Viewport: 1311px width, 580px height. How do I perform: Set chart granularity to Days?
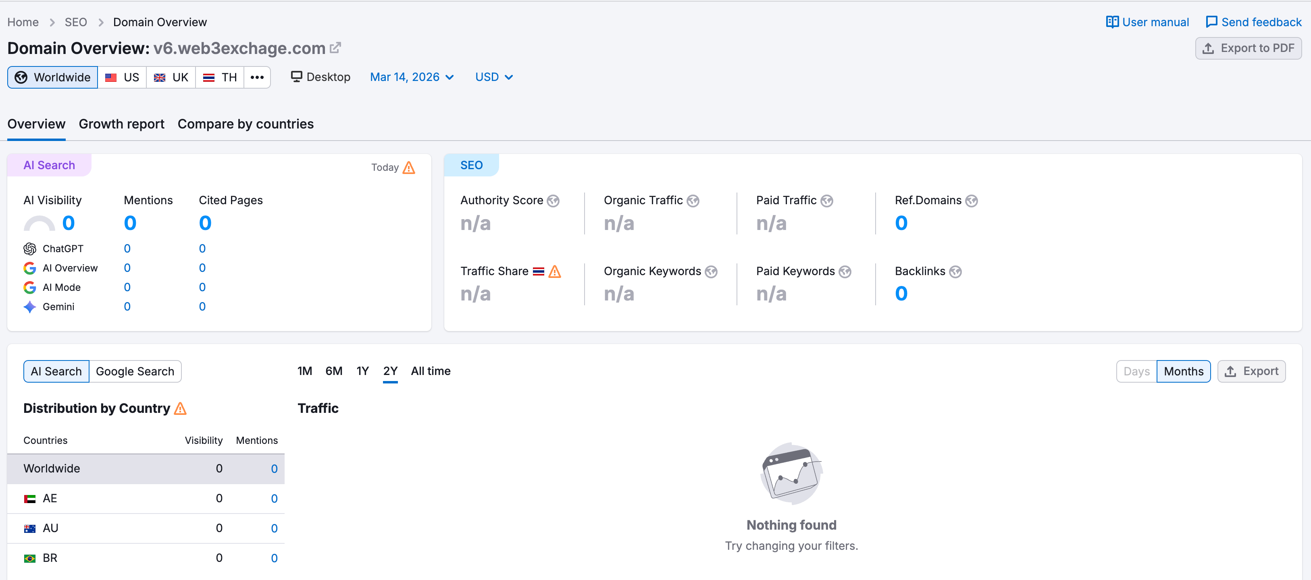coord(1136,371)
